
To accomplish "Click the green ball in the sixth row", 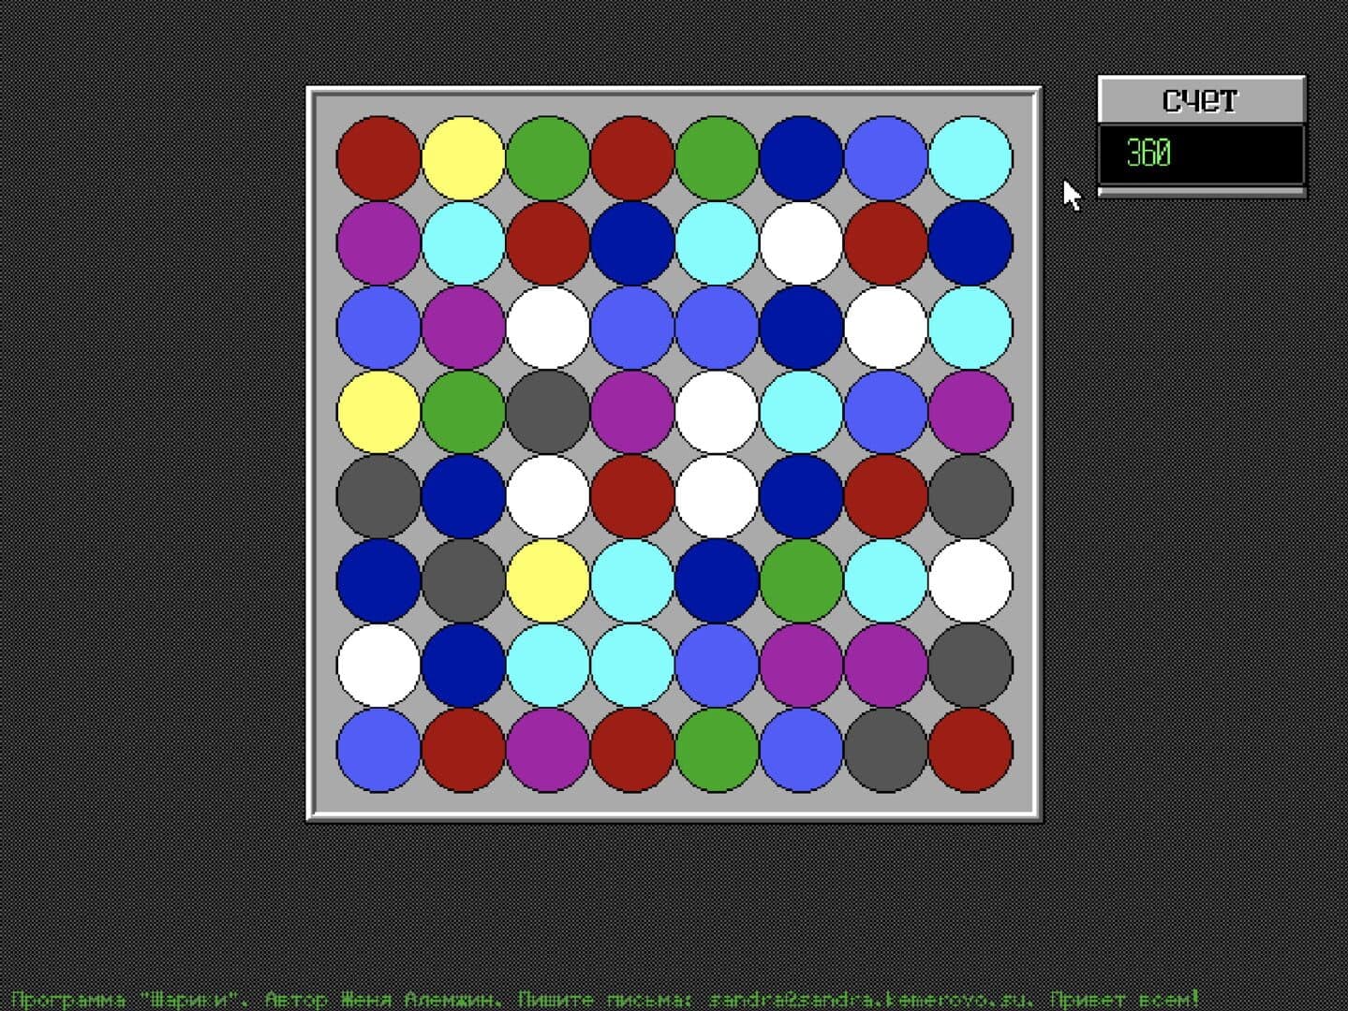I will coord(801,580).
